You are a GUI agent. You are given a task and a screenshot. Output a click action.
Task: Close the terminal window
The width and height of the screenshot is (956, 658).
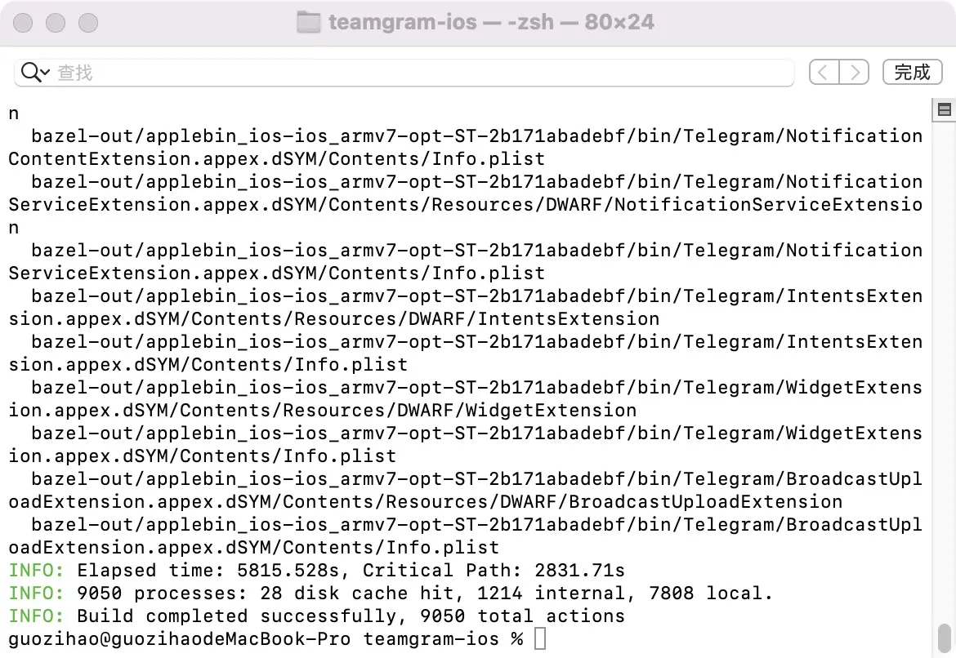pos(25,22)
